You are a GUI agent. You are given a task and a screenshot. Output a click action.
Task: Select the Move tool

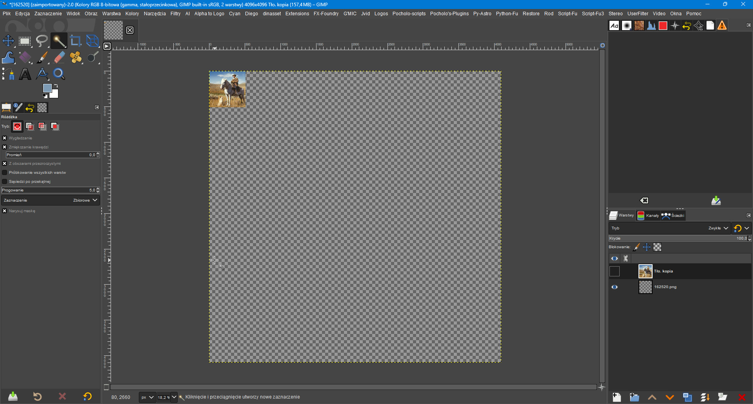tap(8, 41)
